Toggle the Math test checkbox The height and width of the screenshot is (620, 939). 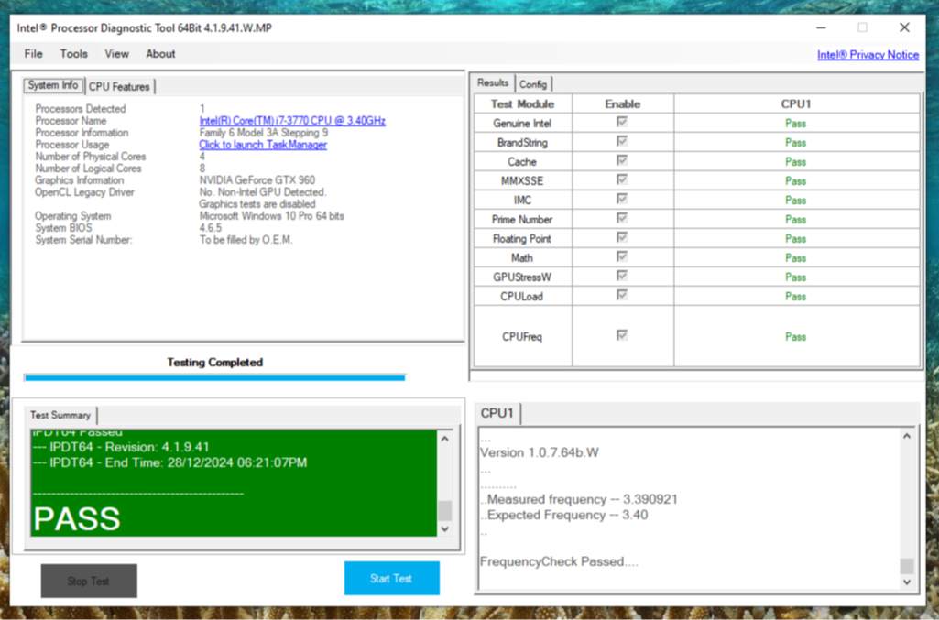point(622,256)
